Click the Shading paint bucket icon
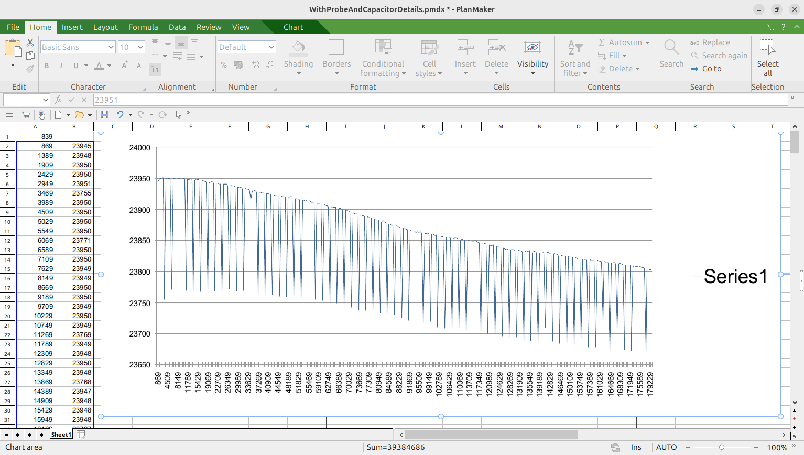804x455 pixels. click(x=299, y=47)
